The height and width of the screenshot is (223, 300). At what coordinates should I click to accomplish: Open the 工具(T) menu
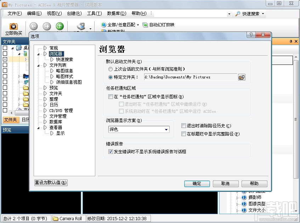[94, 13]
